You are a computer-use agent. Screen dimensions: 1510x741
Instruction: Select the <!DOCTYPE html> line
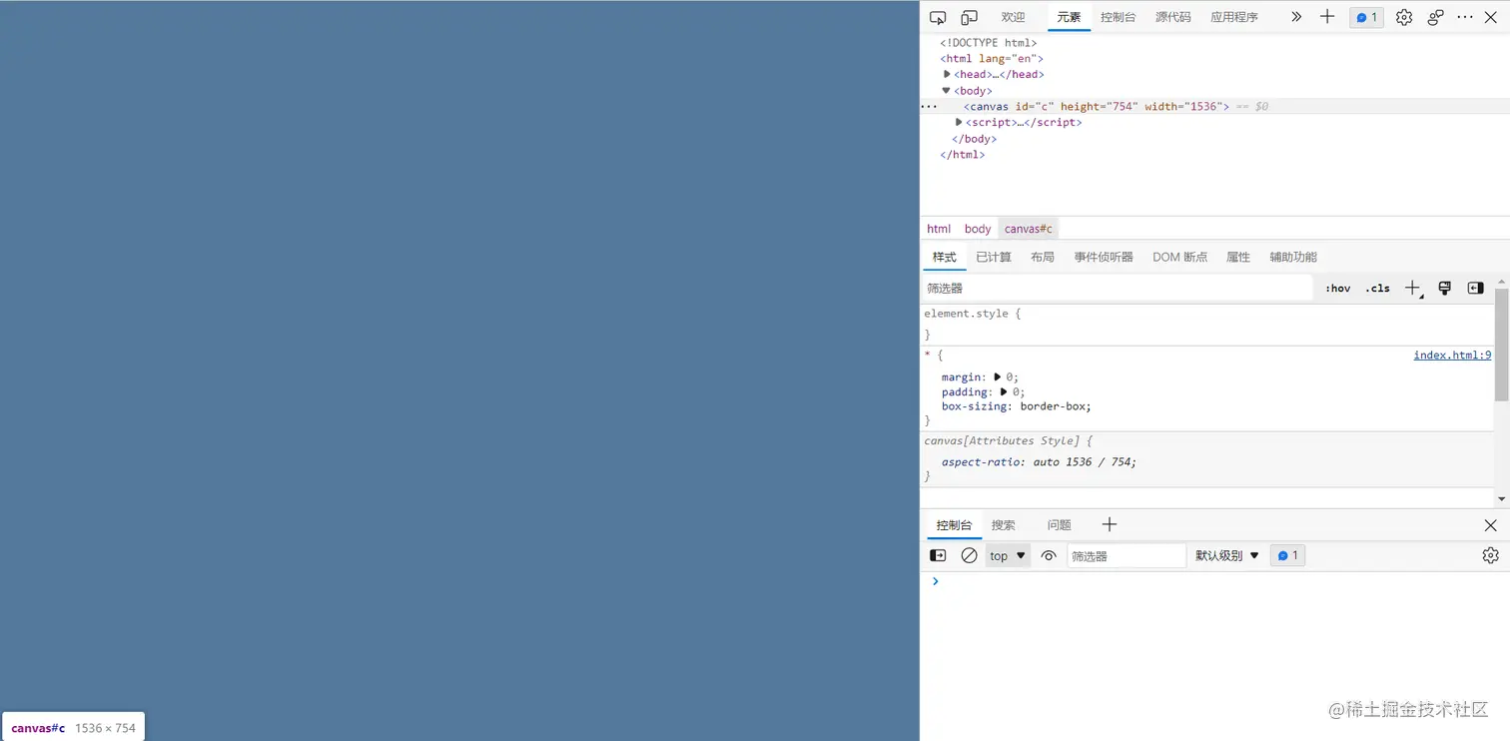pos(988,42)
